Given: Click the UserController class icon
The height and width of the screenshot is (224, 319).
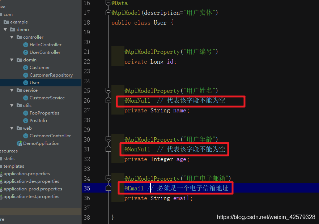Looking at the screenshot, I should (x=26, y=52).
